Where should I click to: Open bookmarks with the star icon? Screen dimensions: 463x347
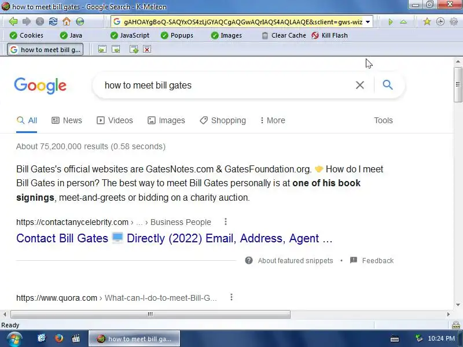[427, 21]
